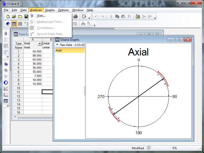204x153 pixels.
Task: Delete with the X toolbar icon
Action: (x=129, y=16)
